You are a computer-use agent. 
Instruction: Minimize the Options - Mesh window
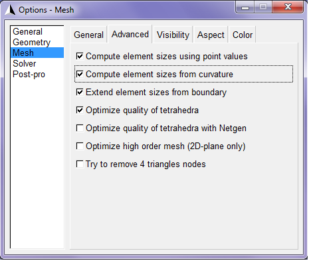245,7
